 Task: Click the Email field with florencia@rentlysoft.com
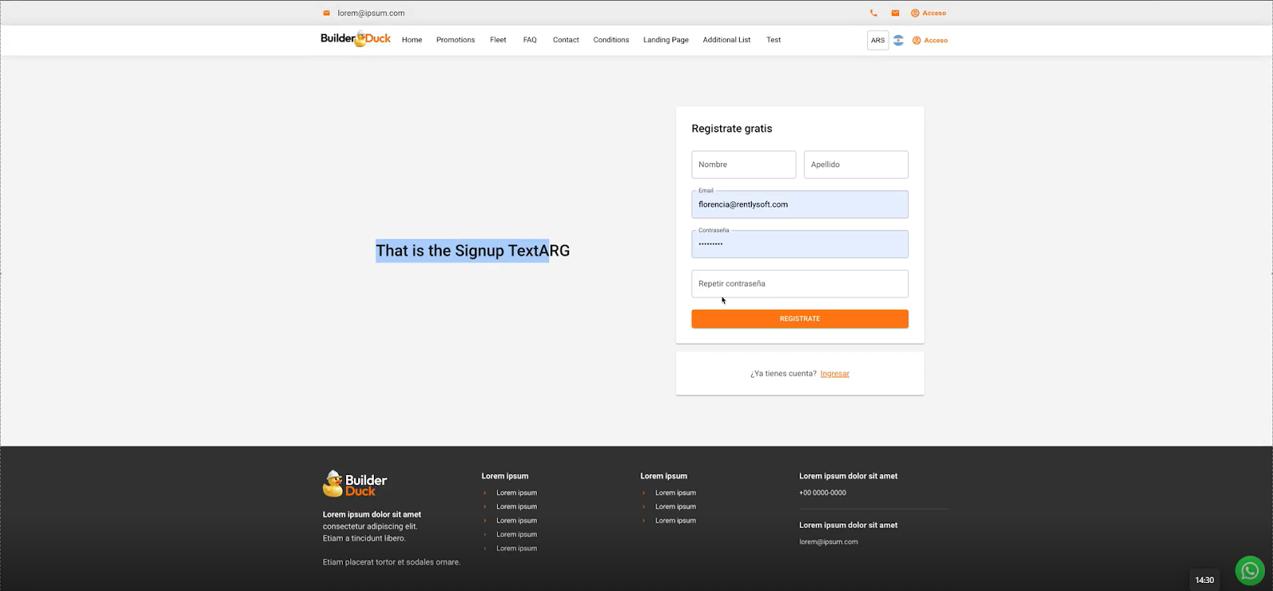coord(800,204)
